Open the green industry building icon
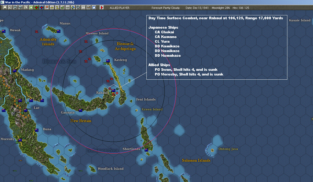Viewport: 313px width, 182px height. tap(62, 8)
